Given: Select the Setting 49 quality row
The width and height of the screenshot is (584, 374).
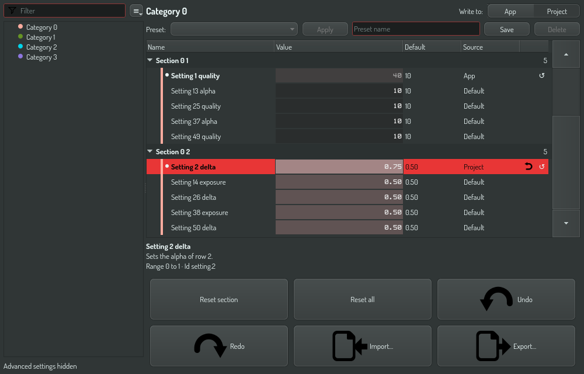Looking at the screenshot, I should (x=347, y=136).
